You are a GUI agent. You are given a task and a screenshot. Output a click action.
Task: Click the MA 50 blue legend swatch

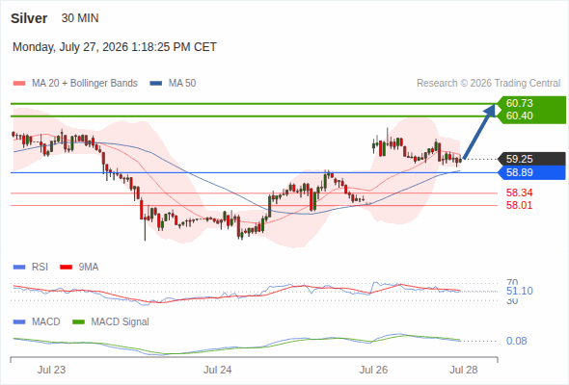pos(156,84)
